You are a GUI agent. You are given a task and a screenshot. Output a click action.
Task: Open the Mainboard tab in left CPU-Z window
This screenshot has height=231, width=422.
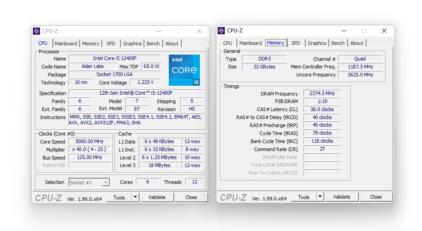point(66,44)
